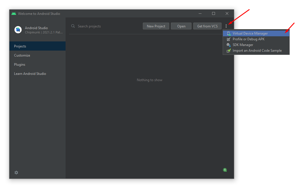Click the 'Nothing to show' message
The height and width of the screenshot is (194, 300).
[x=150, y=80]
